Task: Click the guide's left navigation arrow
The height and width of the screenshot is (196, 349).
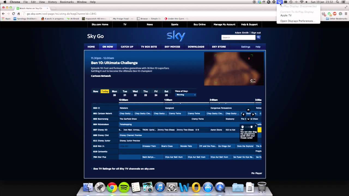Action: [x=243, y=114]
